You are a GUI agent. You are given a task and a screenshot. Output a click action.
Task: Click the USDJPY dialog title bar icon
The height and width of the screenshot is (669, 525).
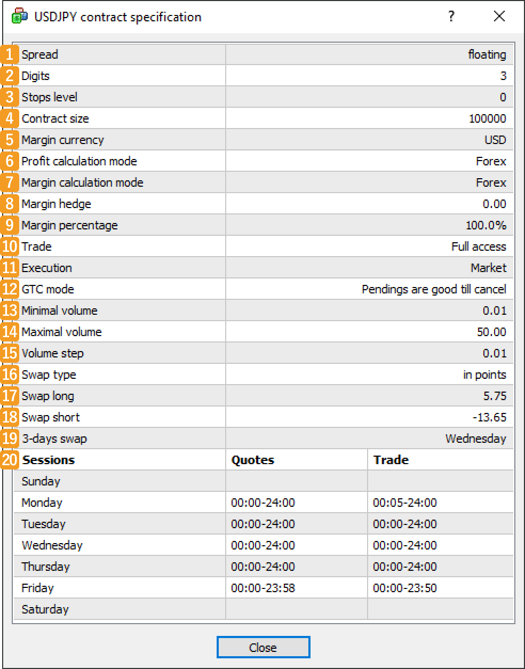(19, 17)
